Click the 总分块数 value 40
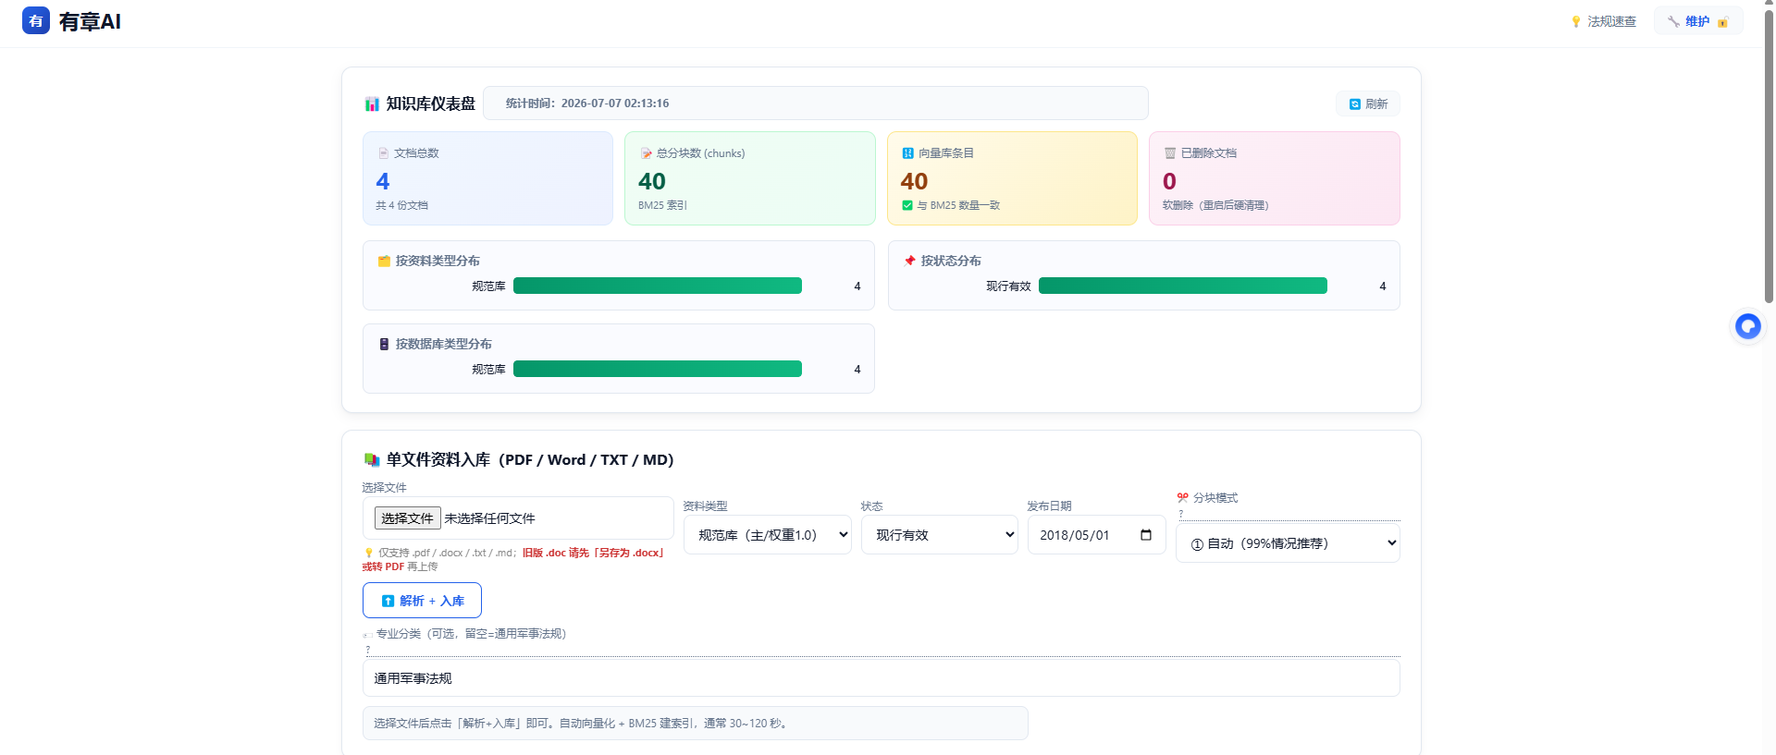This screenshot has width=1776, height=755. (x=652, y=181)
